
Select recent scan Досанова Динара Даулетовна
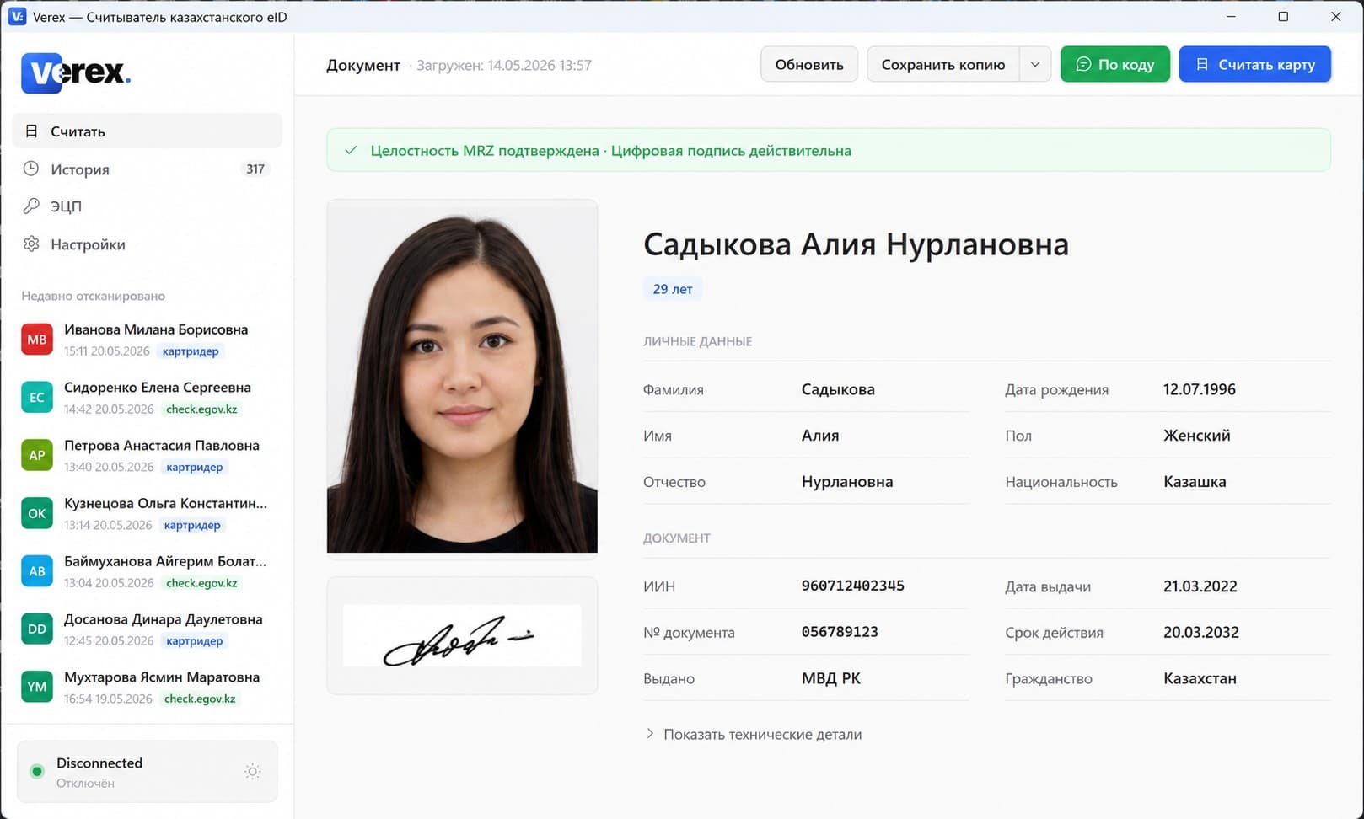coord(147,629)
